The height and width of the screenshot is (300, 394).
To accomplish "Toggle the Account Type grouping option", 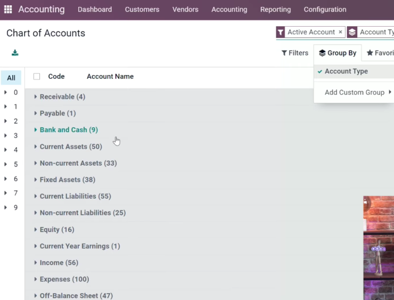I will coord(346,71).
